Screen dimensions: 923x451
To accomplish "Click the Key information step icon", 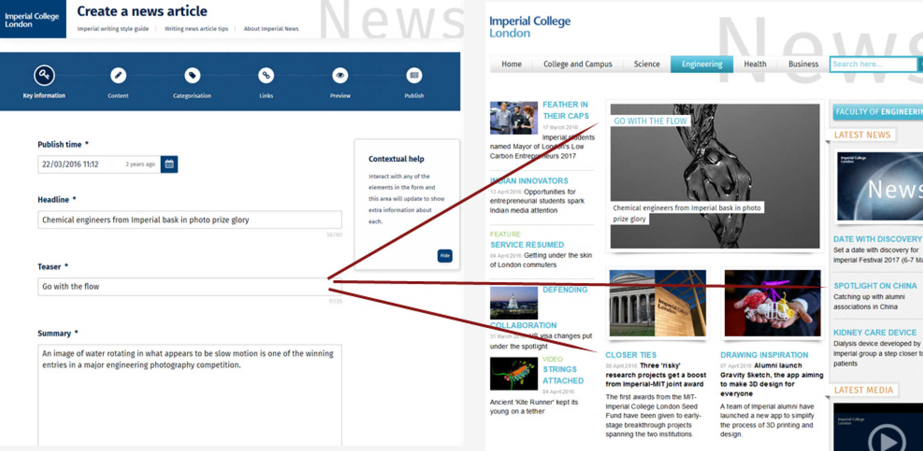I will pos(44,75).
